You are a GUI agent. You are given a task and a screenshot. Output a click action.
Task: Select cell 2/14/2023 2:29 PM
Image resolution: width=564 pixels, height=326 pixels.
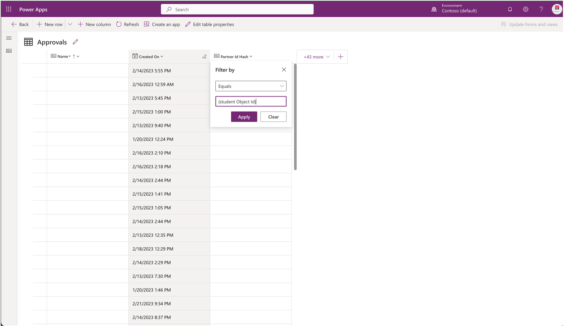(169, 262)
